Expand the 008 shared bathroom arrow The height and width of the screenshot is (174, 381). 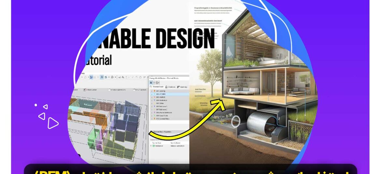[x=152, y=112]
